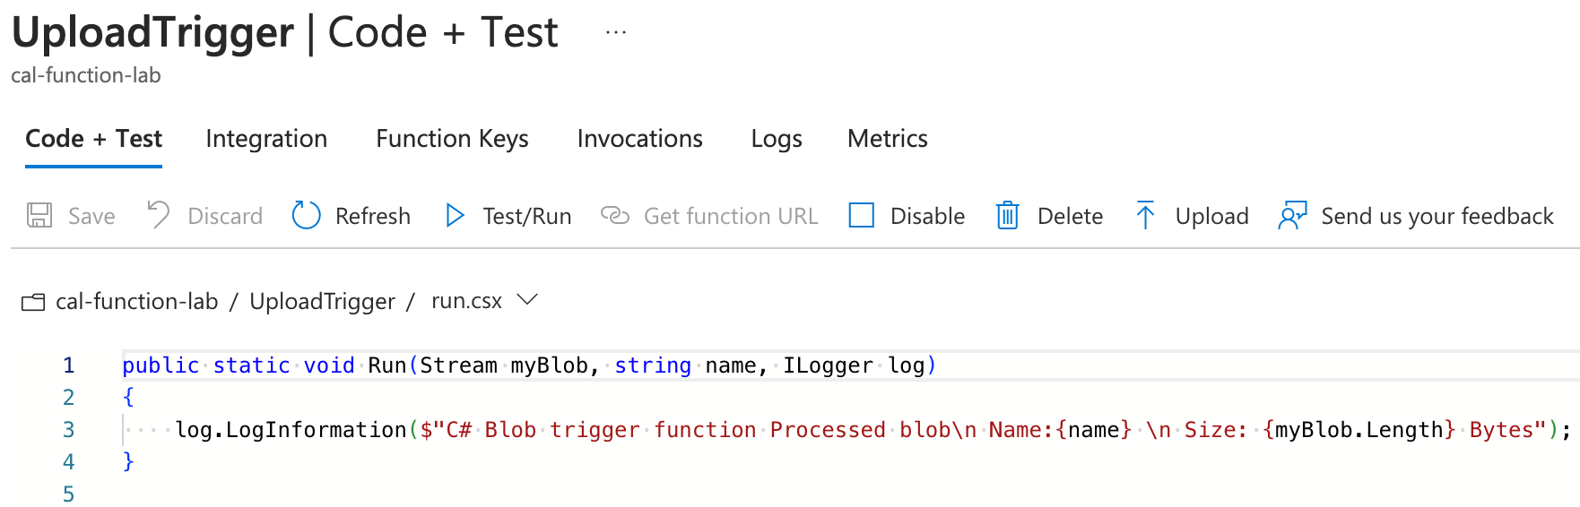View the Metrics tab

pos(887,139)
